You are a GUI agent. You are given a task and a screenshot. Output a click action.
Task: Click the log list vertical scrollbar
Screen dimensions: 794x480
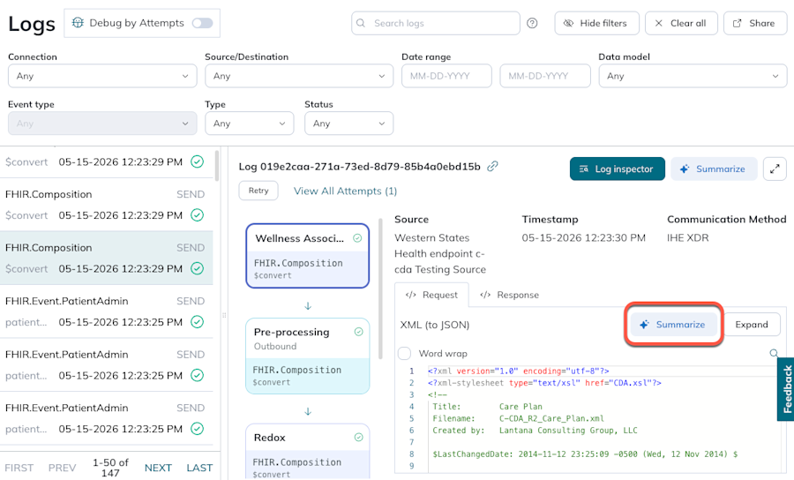[x=217, y=166]
